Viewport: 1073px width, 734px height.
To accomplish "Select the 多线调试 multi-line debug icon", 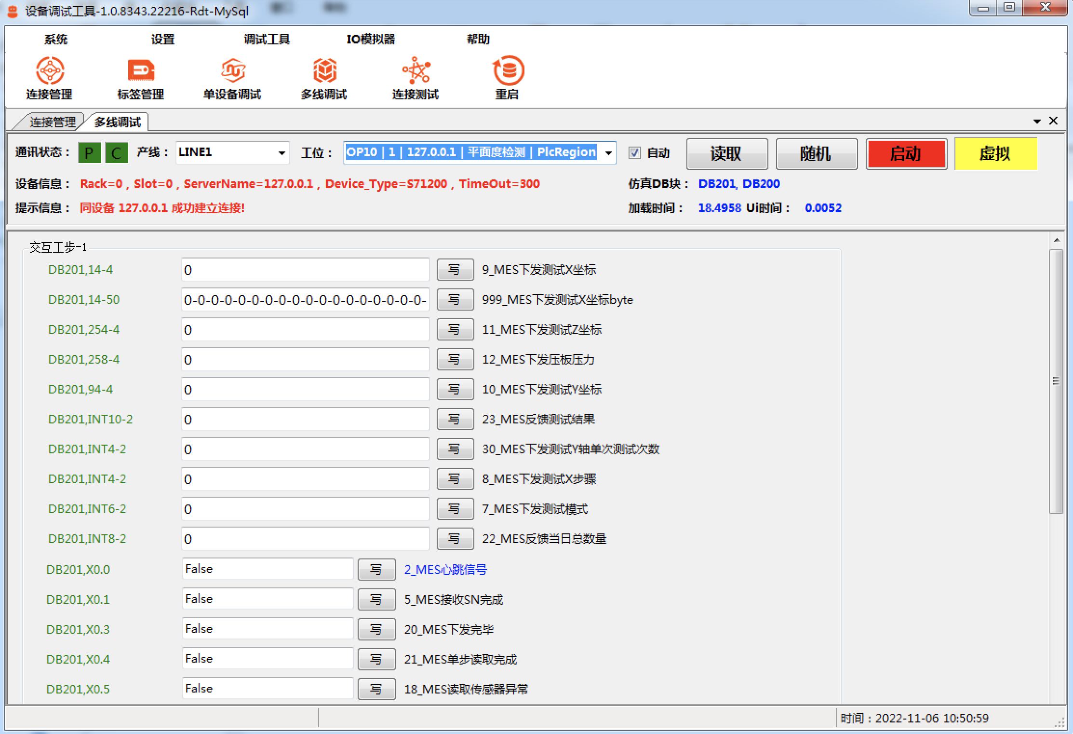I will [x=324, y=71].
